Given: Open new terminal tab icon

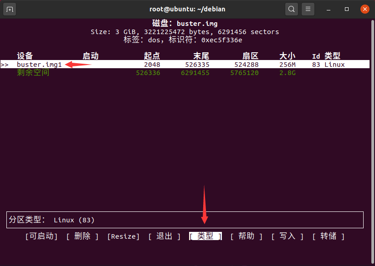Looking at the screenshot, I should tap(10, 9).
